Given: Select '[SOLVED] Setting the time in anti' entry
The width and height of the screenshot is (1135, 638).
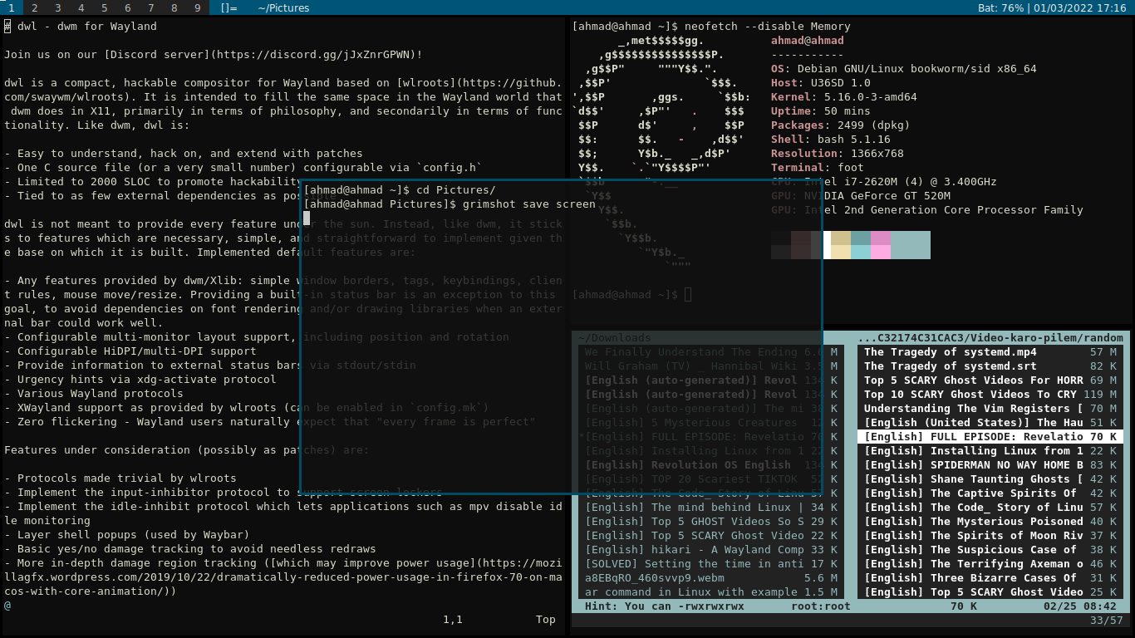Looking at the screenshot, I should [711, 564].
